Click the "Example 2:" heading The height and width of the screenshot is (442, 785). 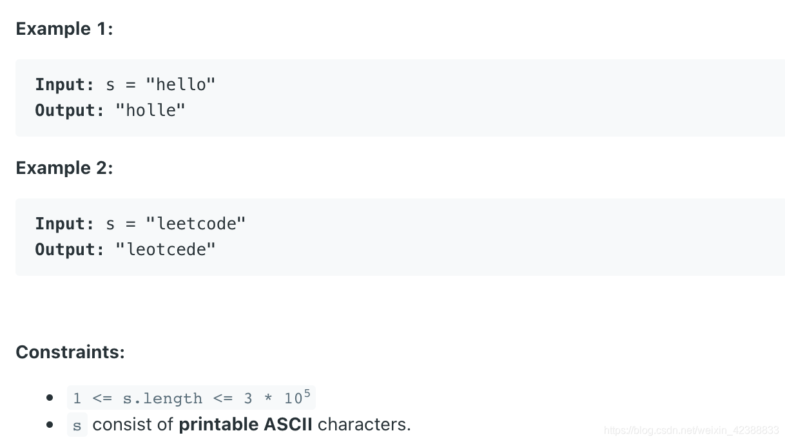(x=64, y=168)
